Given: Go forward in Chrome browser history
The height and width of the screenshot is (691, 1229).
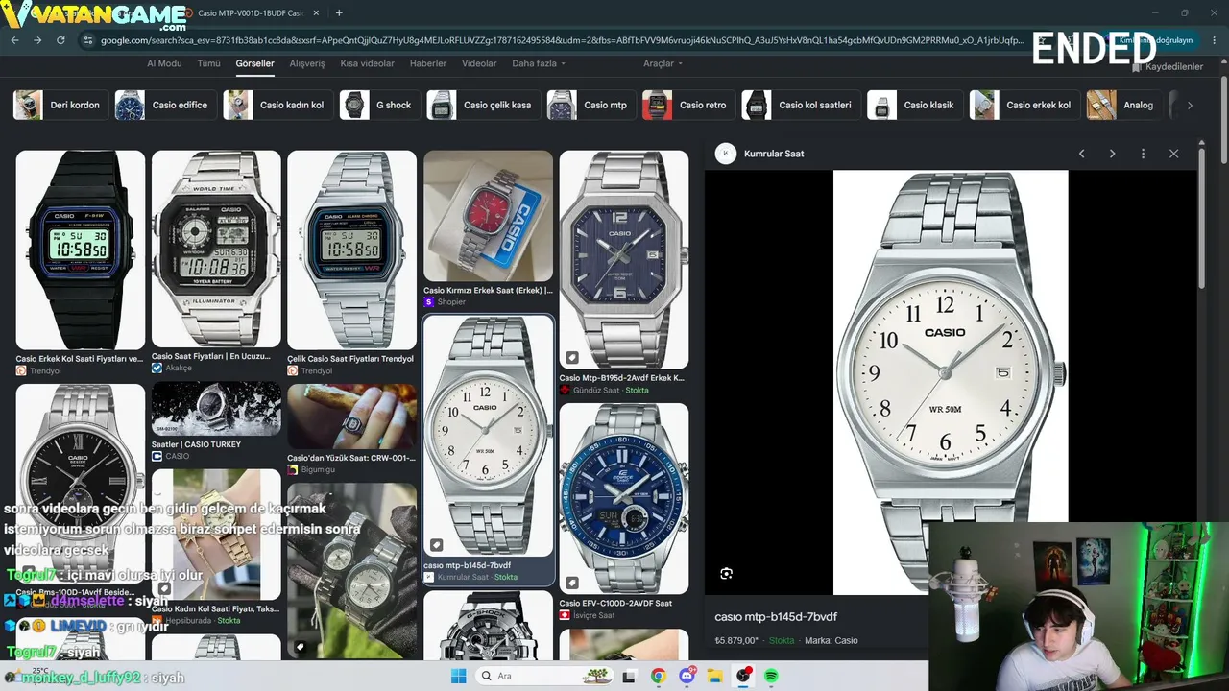Looking at the screenshot, I should point(37,40).
